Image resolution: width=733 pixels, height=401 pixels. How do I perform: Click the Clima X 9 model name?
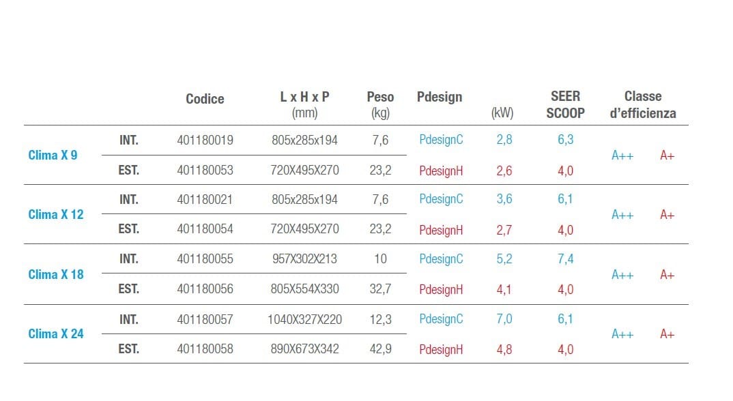point(53,155)
